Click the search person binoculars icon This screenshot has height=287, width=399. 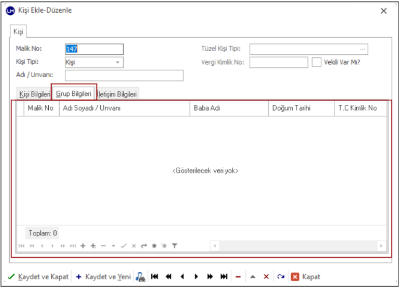pos(140,277)
